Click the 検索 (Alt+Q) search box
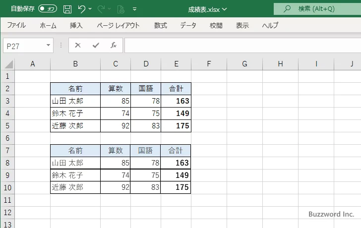Viewport: 361px width, 228px height. tap(317, 9)
